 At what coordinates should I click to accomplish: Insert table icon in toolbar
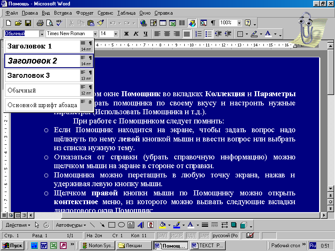(x=163, y=23)
